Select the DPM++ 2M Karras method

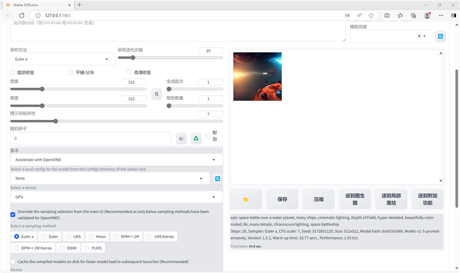pyautogui.click(x=33, y=248)
